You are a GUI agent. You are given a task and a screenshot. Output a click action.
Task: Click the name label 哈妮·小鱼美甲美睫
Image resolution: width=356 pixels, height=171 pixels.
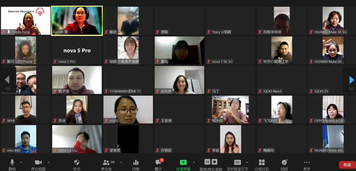[124, 62]
